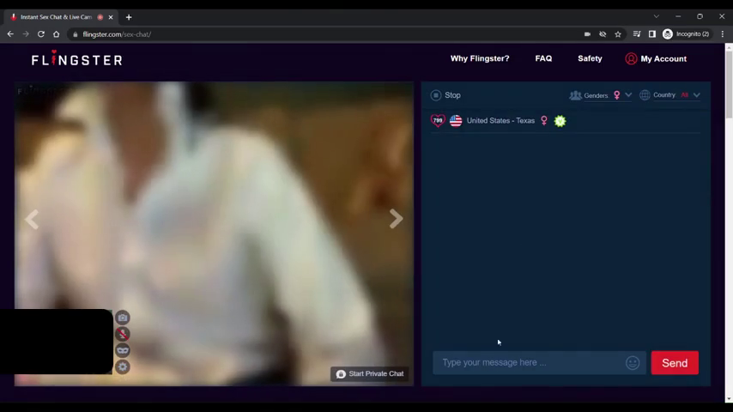Click the Stop circle icon
The height and width of the screenshot is (412, 733).
click(436, 95)
